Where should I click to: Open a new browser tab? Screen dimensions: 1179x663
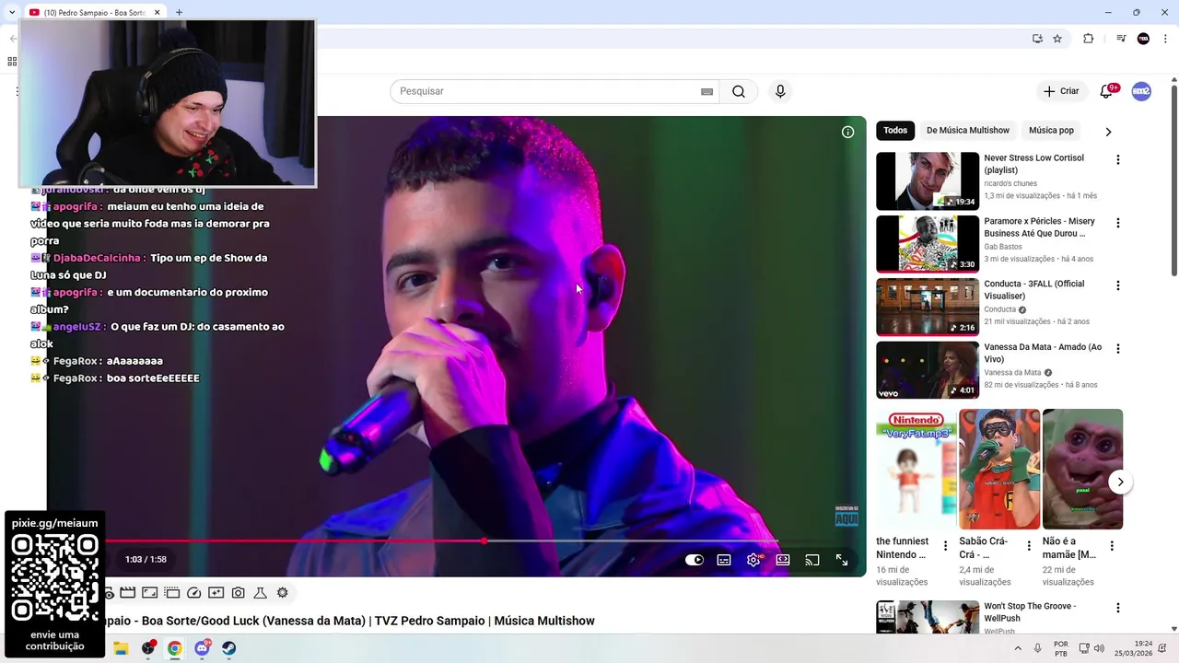179,13
